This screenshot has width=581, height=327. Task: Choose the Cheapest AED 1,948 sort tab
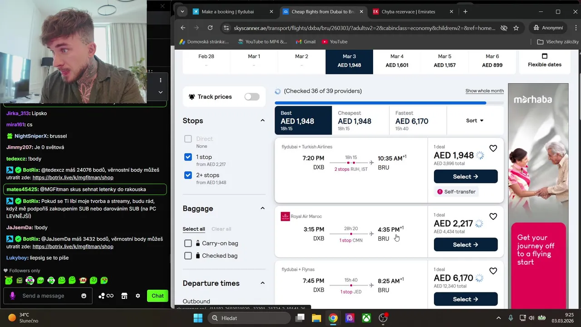click(360, 120)
